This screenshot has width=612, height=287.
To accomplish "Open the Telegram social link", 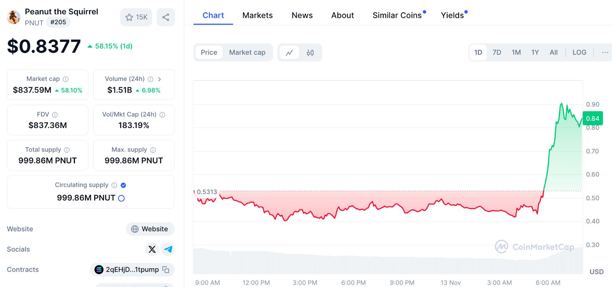I will tap(168, 249).
